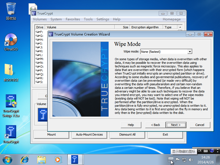Click drive list scrollbar up arrow
220x165 pixels.
[180, 27]
